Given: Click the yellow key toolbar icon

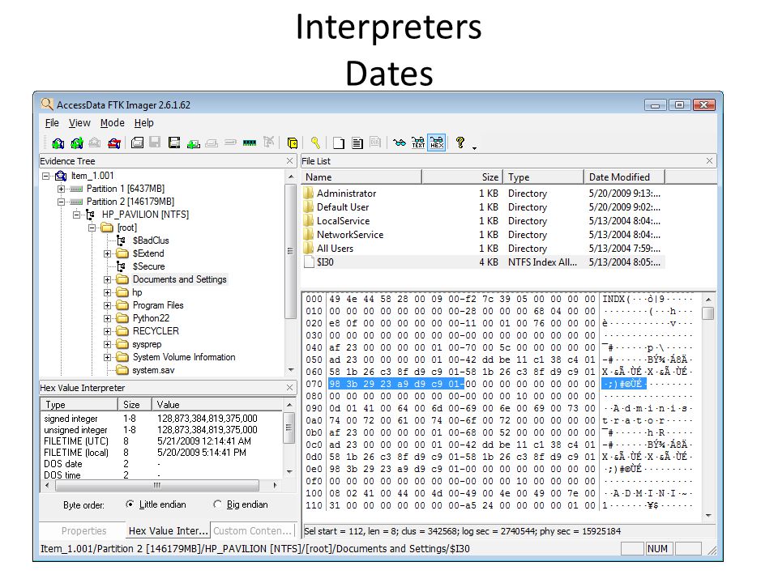Looking at the screenshot, I should point(315,143).
